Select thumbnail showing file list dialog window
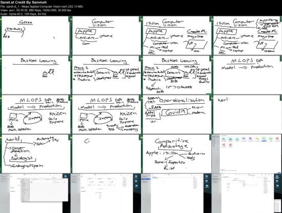The height and width of the screenshot is (213, 282). [x=35, y=193]
